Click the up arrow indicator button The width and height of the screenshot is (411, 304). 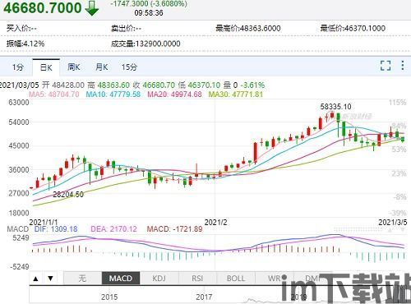point(35,279)
